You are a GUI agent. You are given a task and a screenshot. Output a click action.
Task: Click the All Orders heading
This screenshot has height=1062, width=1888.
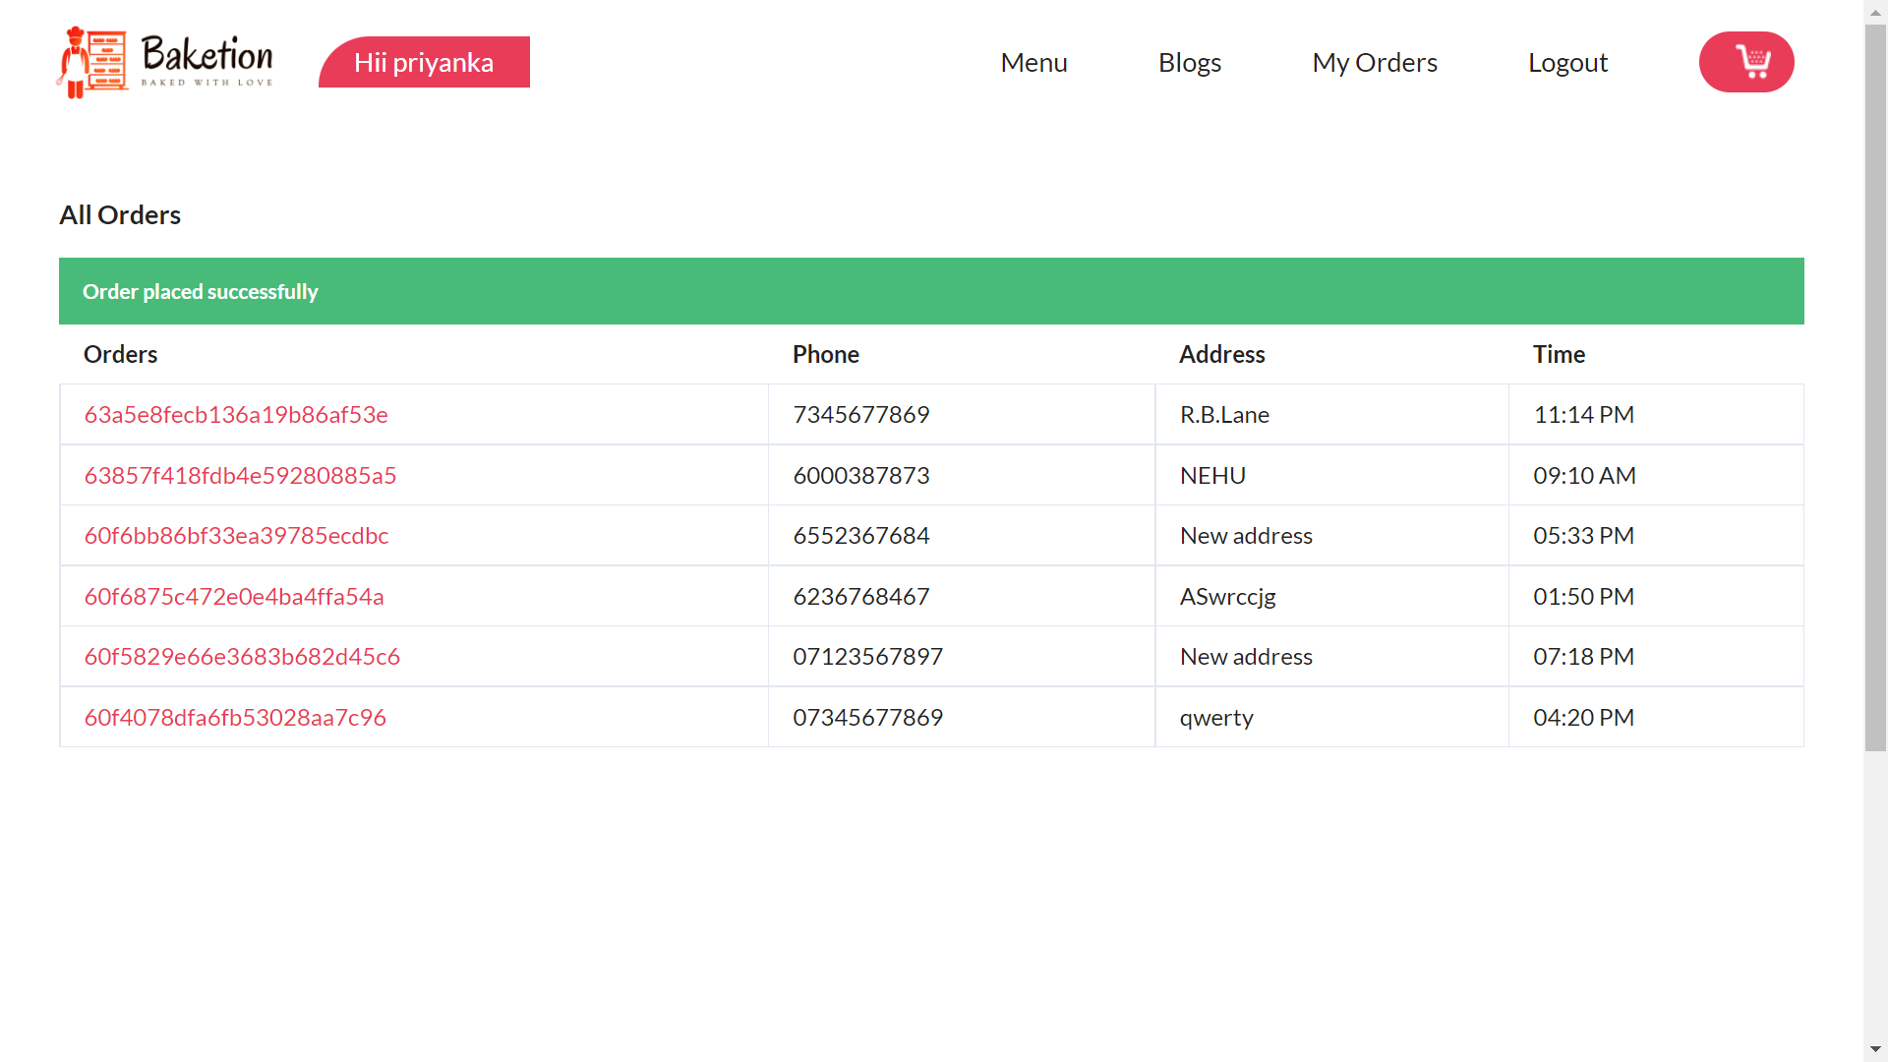tap(119, 214)
